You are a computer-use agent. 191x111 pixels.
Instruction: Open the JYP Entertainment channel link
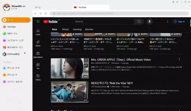pos(99,87)
